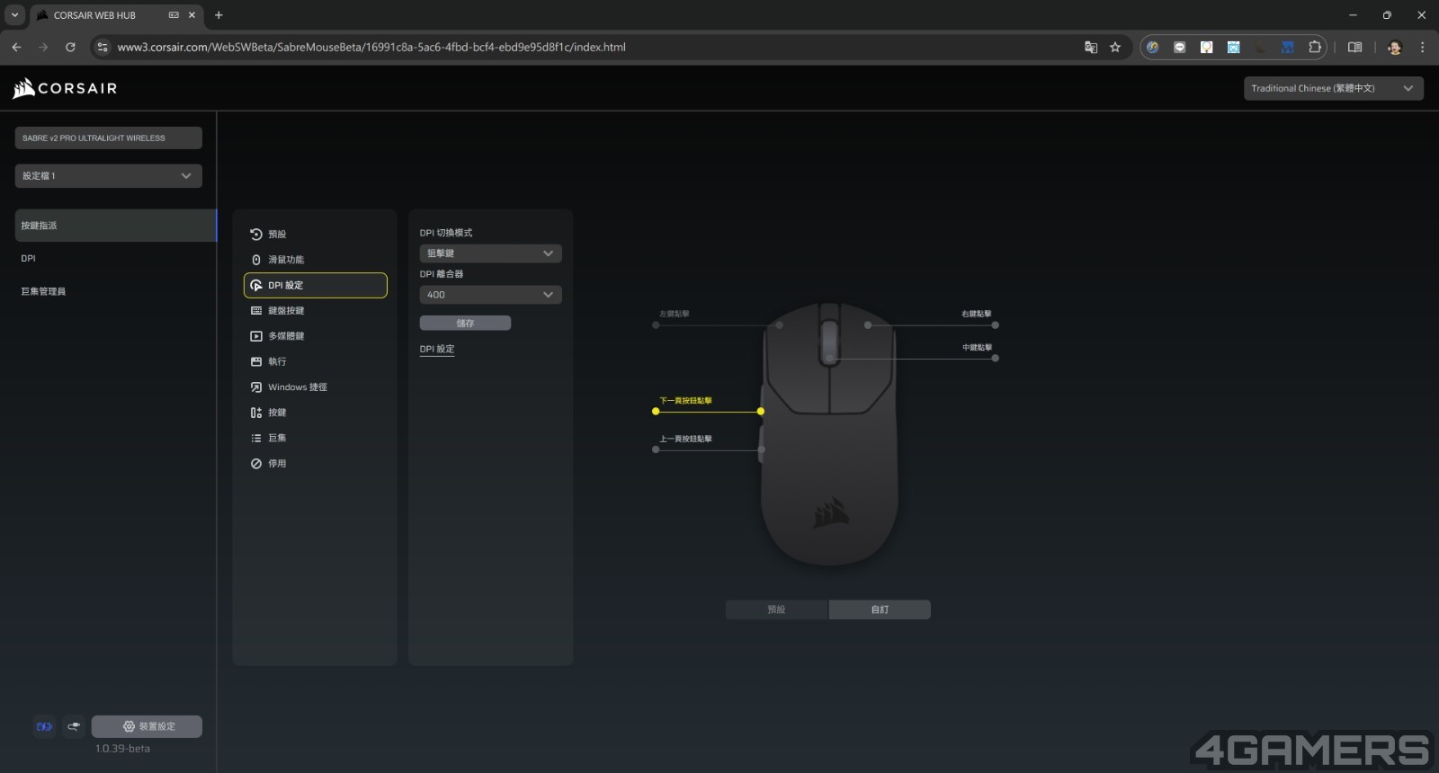Click the USB cable connection icon beside the 裝置設定 button

(74, 726)
